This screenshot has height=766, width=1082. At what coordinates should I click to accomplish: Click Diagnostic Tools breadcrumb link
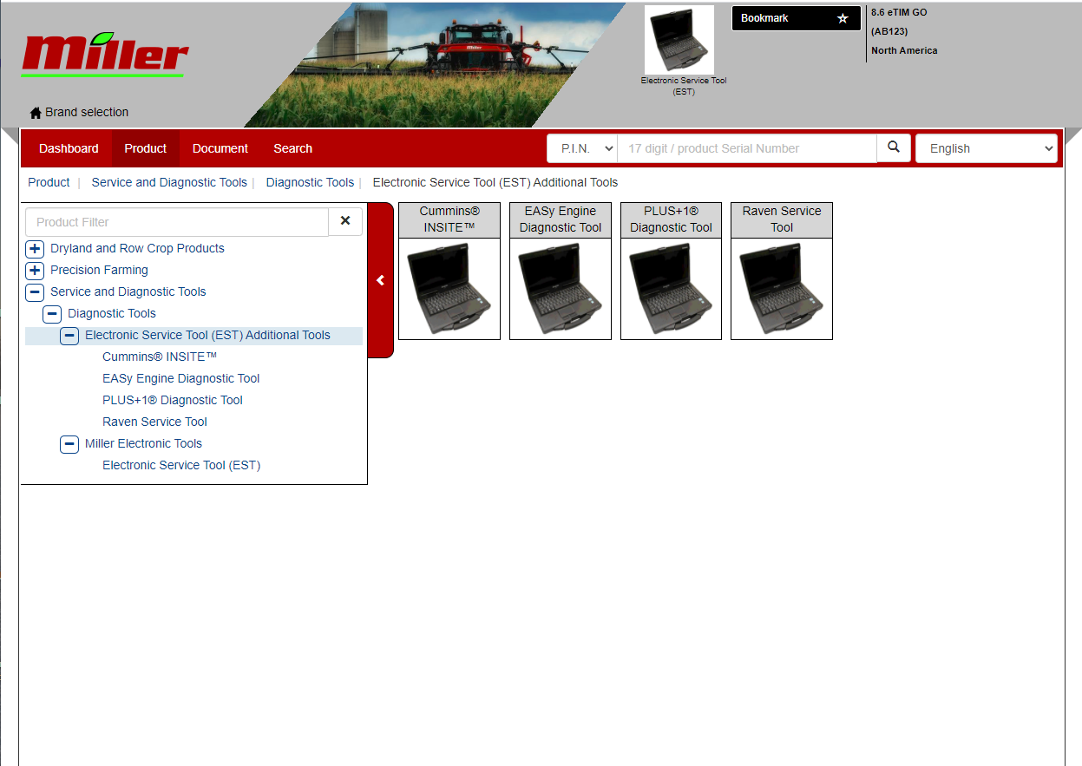click(310, 182)
